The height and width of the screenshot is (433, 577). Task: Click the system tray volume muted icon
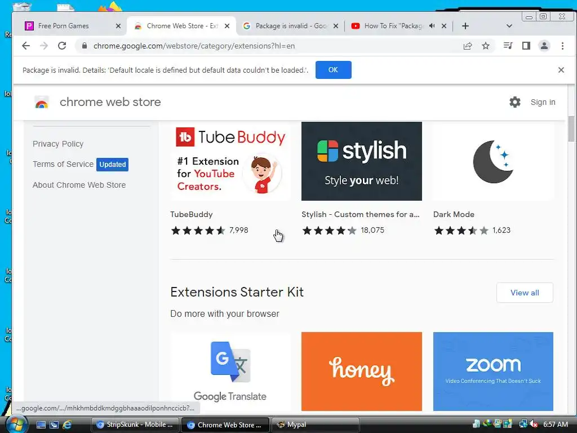(534, 425)
